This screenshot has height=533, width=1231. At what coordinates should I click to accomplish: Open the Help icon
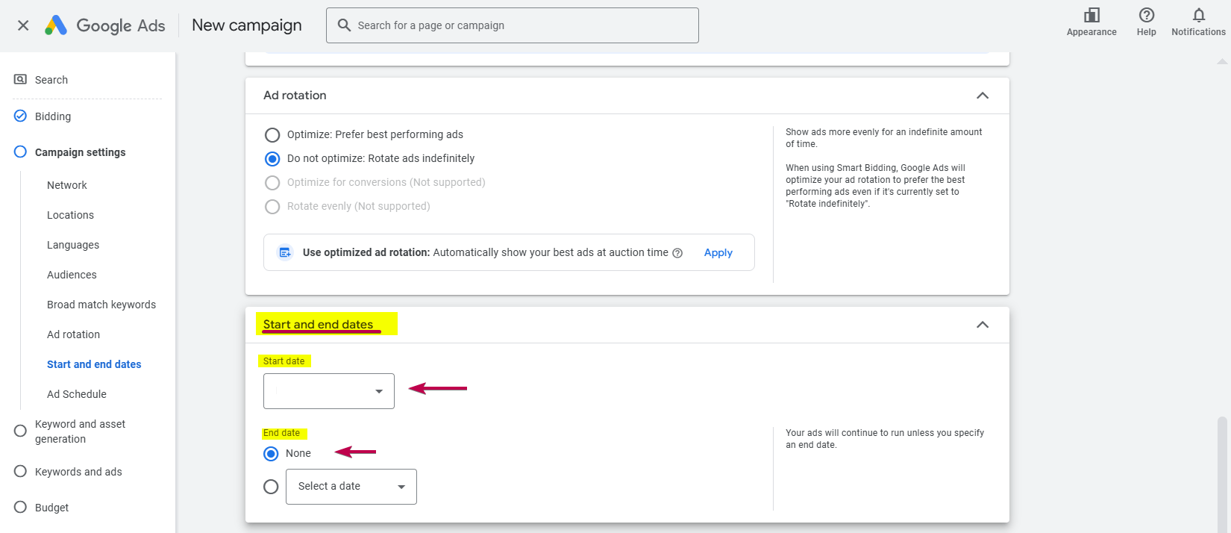click(1146, 16)
